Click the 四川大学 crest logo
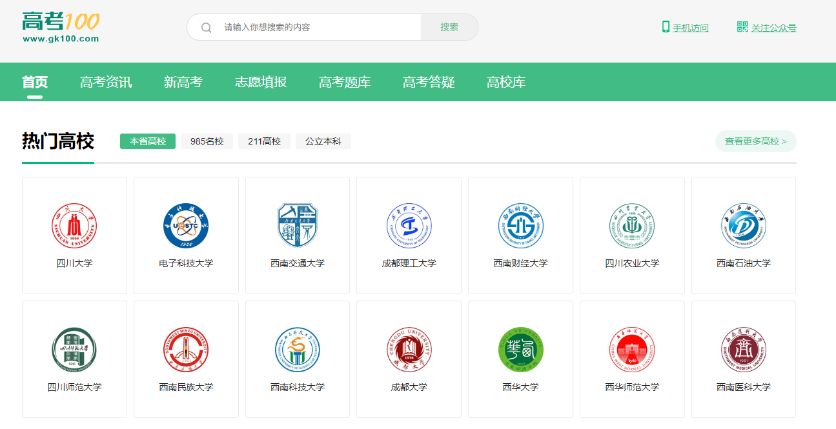The width and height of the screenshot is (836, 429). click(74, 225)
